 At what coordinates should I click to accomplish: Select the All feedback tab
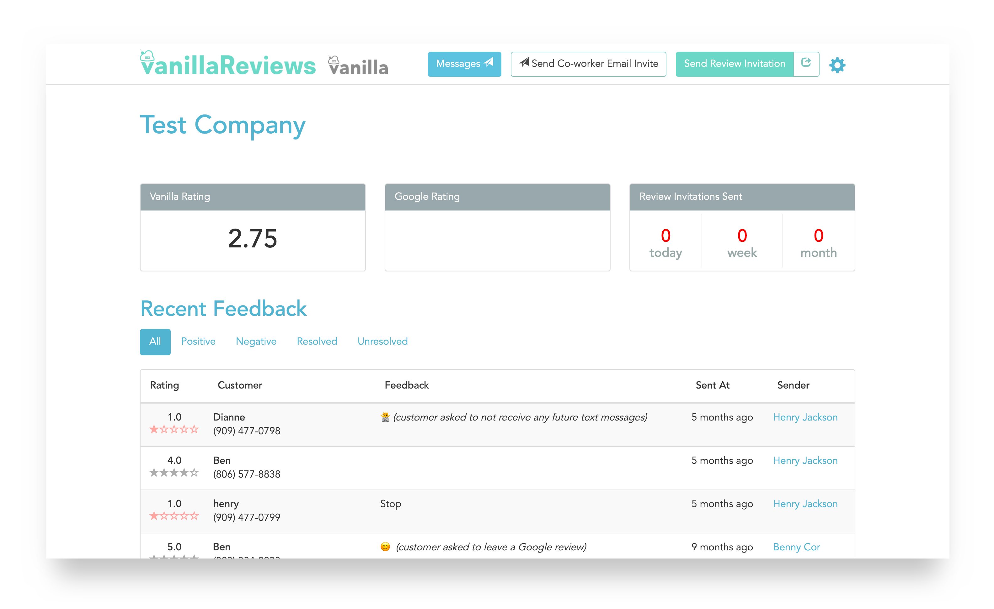coord(155,342)
